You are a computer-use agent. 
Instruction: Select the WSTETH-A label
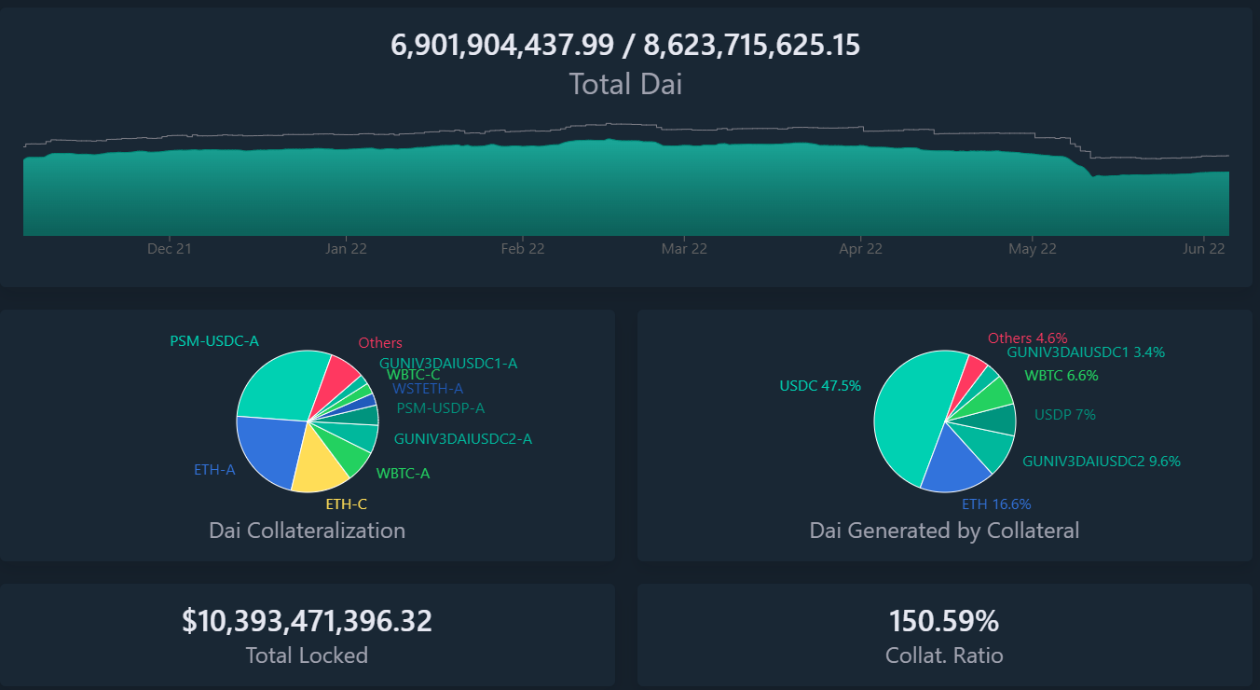click(428, 388)
